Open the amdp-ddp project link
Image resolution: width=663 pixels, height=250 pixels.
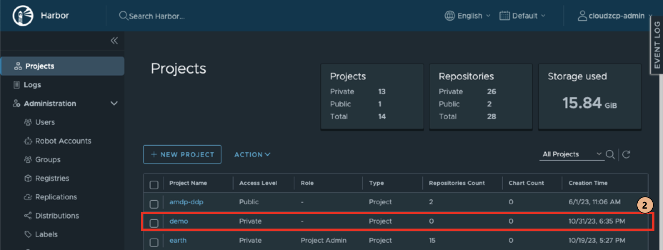point(186,202)
